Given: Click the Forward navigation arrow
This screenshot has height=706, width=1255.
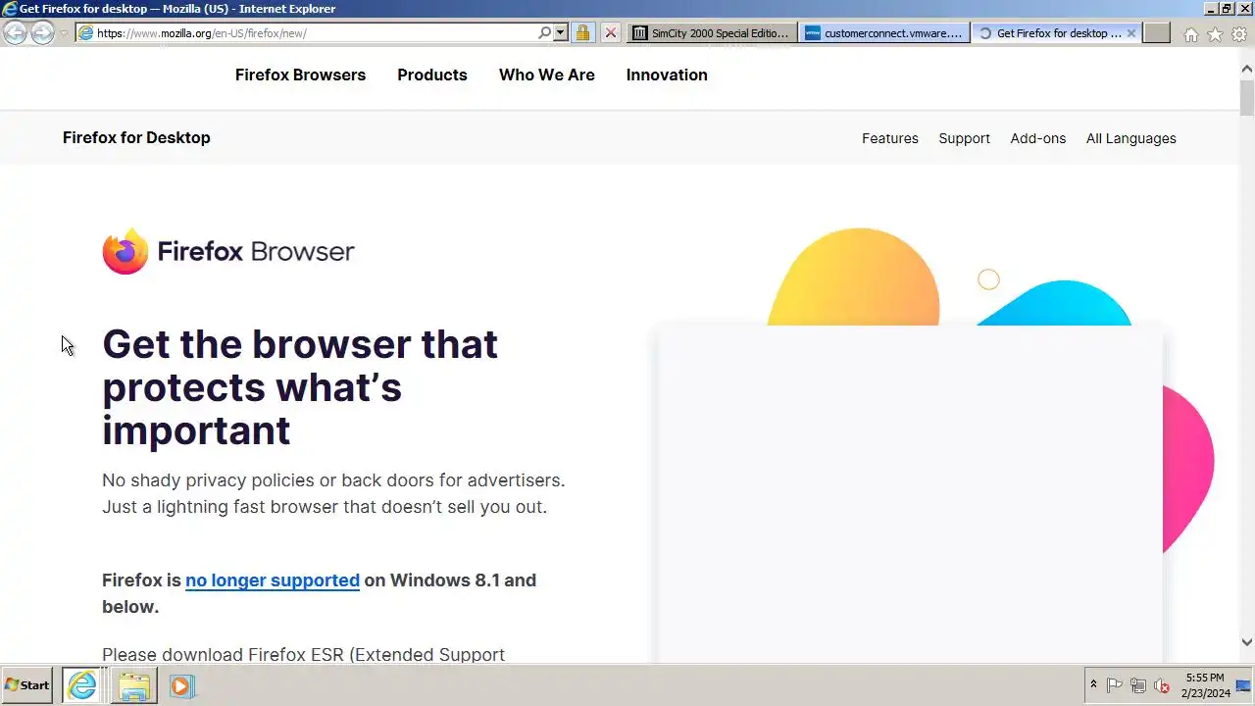Looking at the screenshot, I should point(42,32).
